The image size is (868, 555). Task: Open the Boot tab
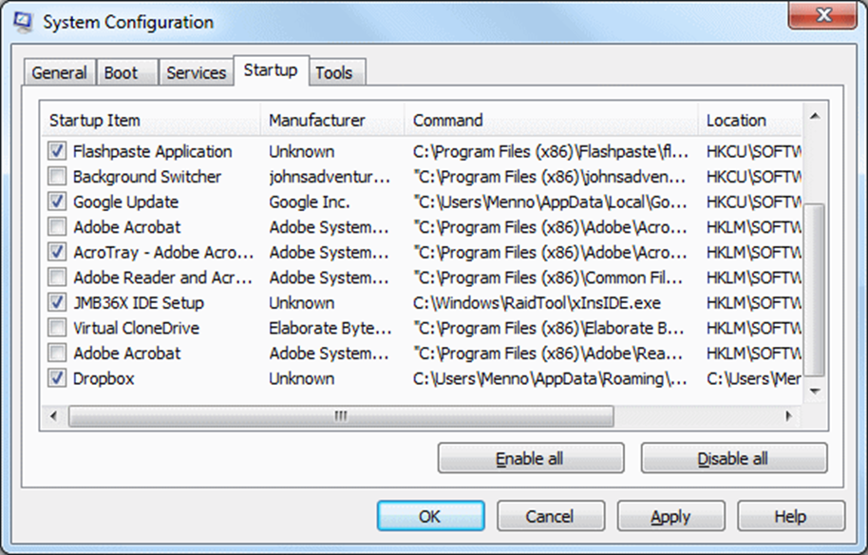coord(126,71)
